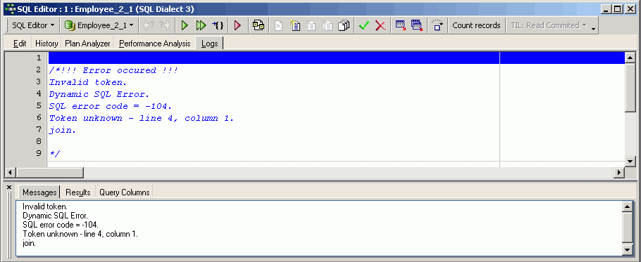Click 'Invalid token.' in the Messages pane
Image resolution: width=641 pixels, height=262 pixels.
pos(45,207)
